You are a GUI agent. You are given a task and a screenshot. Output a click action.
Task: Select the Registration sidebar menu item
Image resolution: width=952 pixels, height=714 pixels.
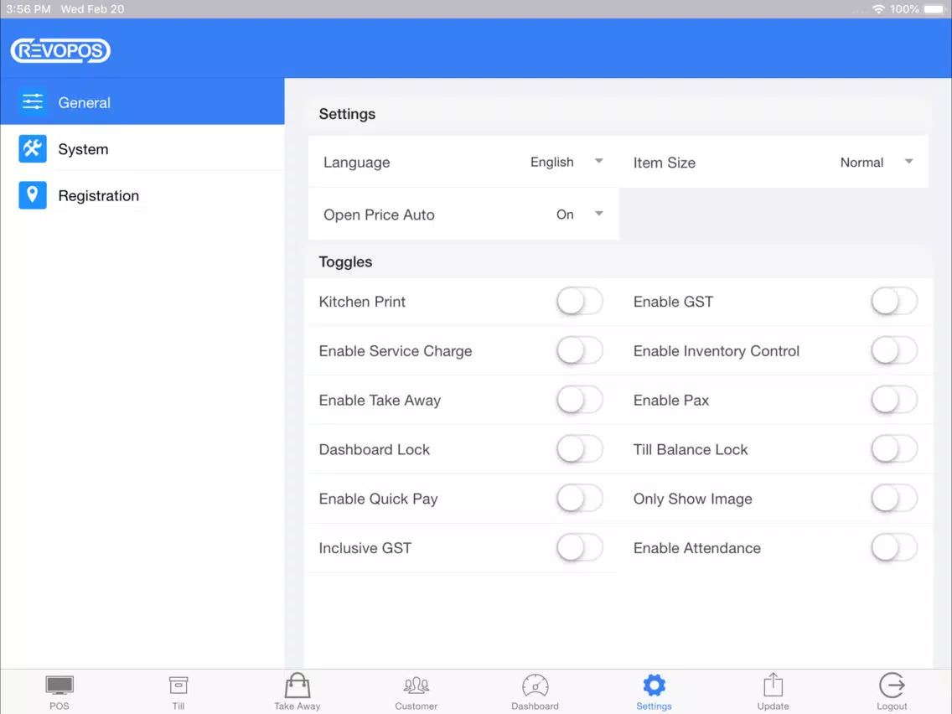[x=142, y=195]
